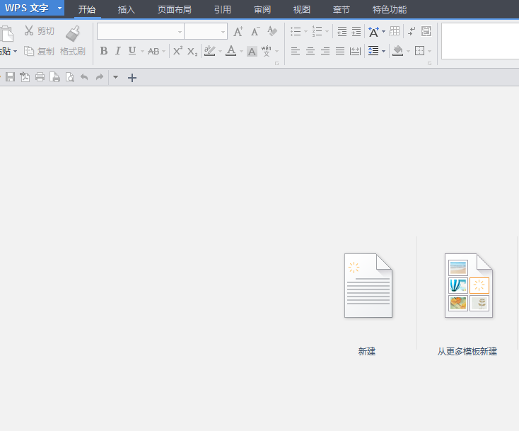519x431 pixels.
Task: Select the 引用 ribbon tab
Action: point(223,10)
